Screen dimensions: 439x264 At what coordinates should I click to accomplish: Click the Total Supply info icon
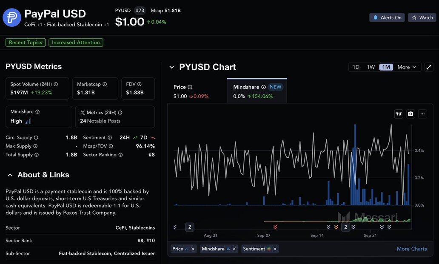click(37, 155)
